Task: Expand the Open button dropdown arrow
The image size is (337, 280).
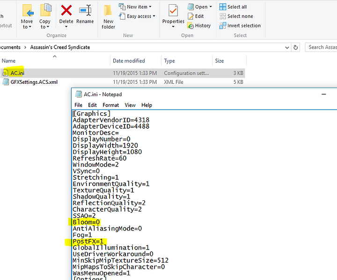Action: (211, 7)
